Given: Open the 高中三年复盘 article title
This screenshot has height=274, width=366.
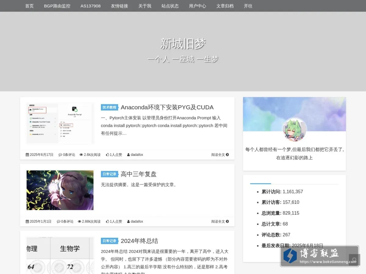Looking at the screenshot, I should tap(138, 174).
